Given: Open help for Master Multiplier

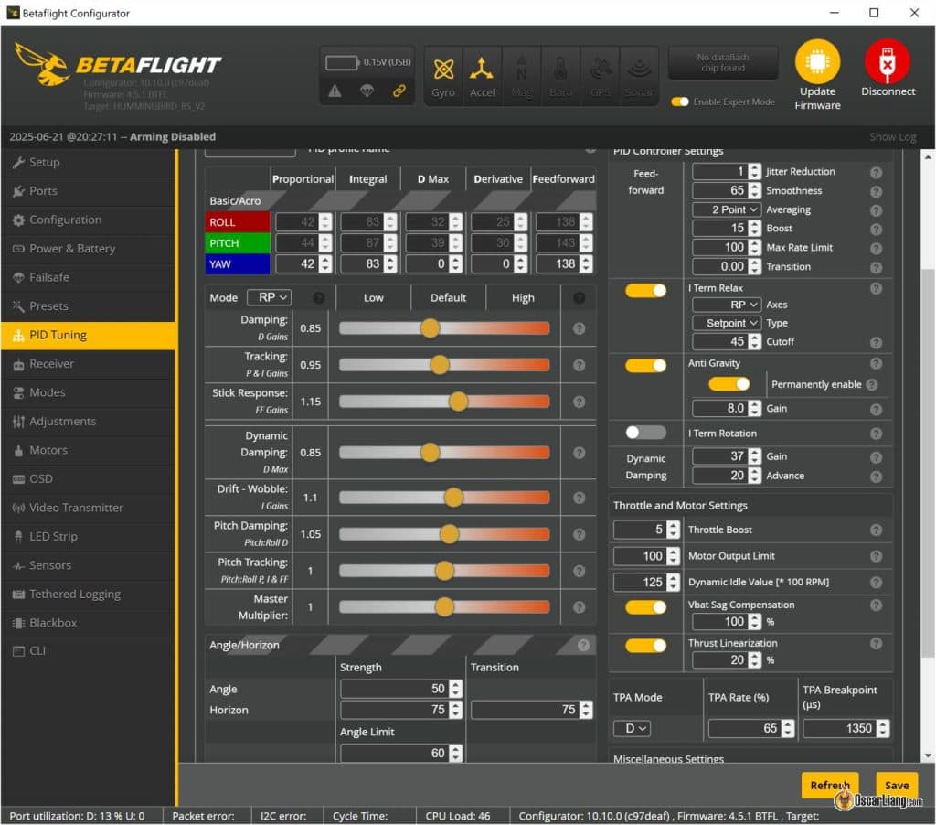Looking at the screenshot, I should [579, 607].
